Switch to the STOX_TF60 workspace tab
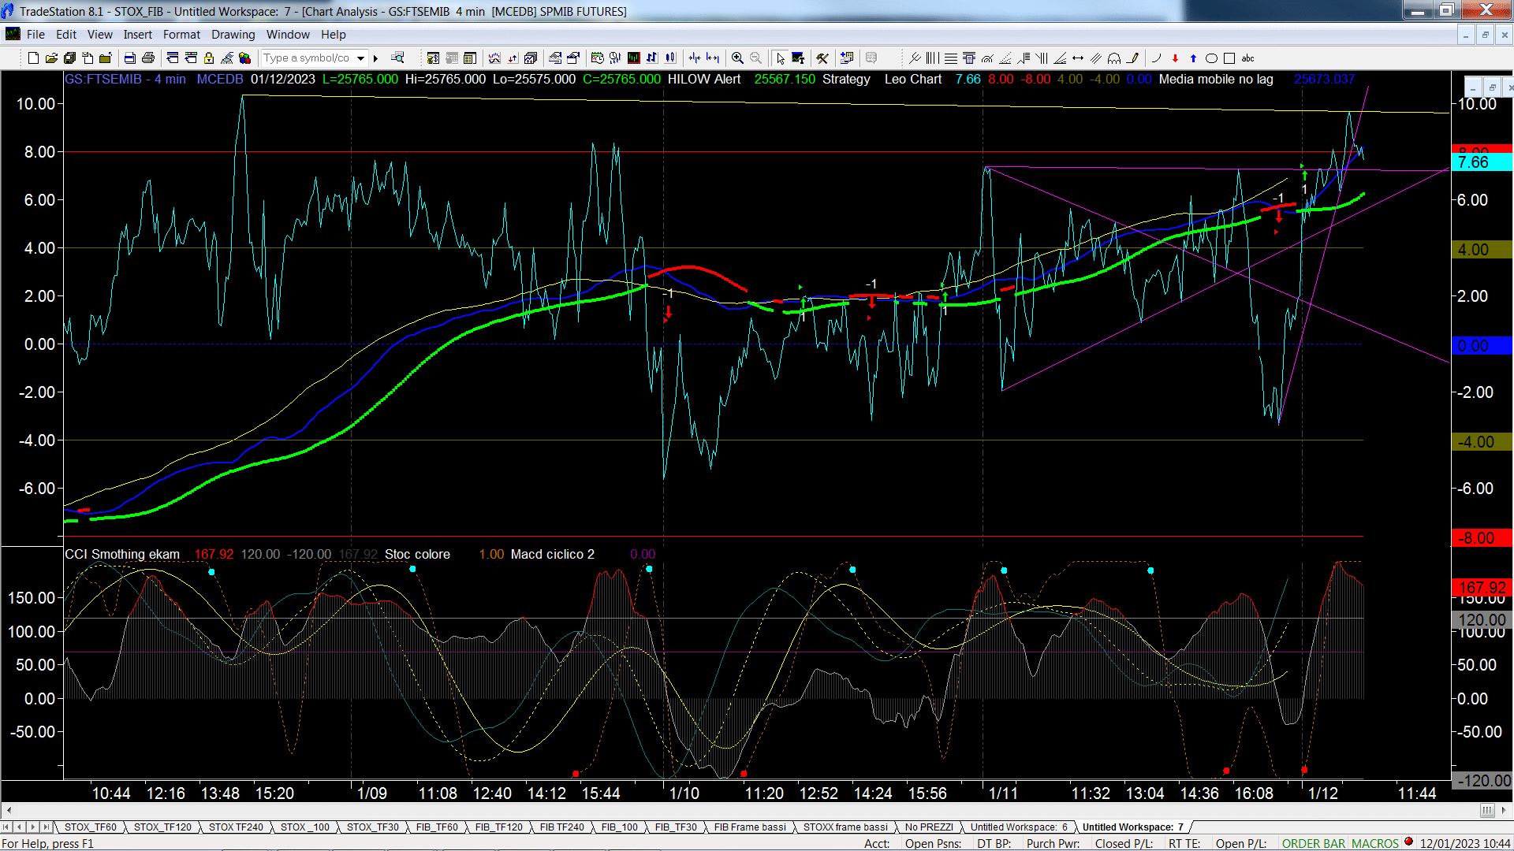This screenshot has width=1514, height=851. click(x=90, y=827)
